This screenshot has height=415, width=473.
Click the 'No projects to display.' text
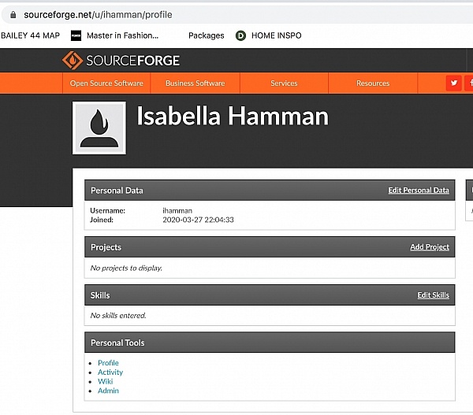click(x=126, y=268)
